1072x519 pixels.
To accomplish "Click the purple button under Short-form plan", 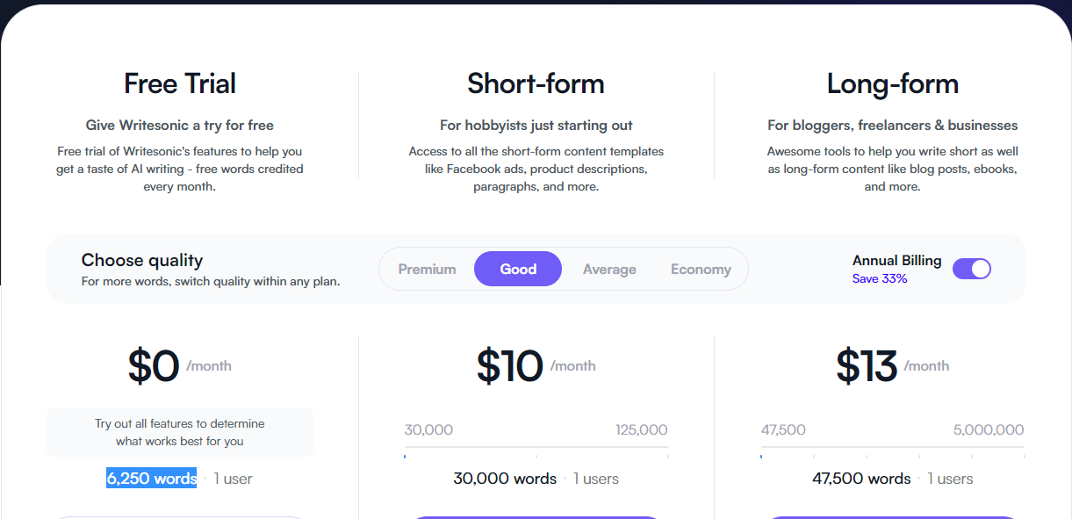I will point(536,516).
